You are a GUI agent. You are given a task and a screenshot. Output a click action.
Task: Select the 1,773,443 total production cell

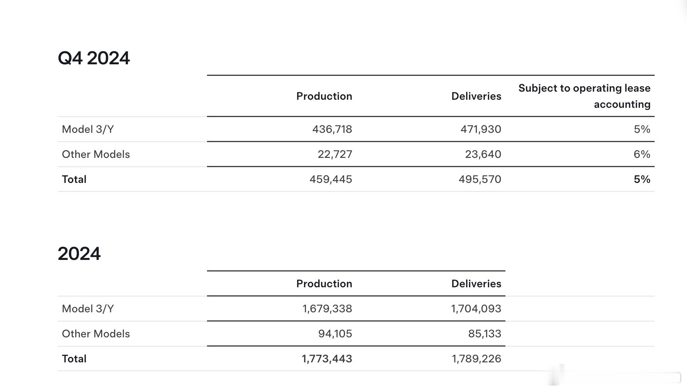point(327,359)
